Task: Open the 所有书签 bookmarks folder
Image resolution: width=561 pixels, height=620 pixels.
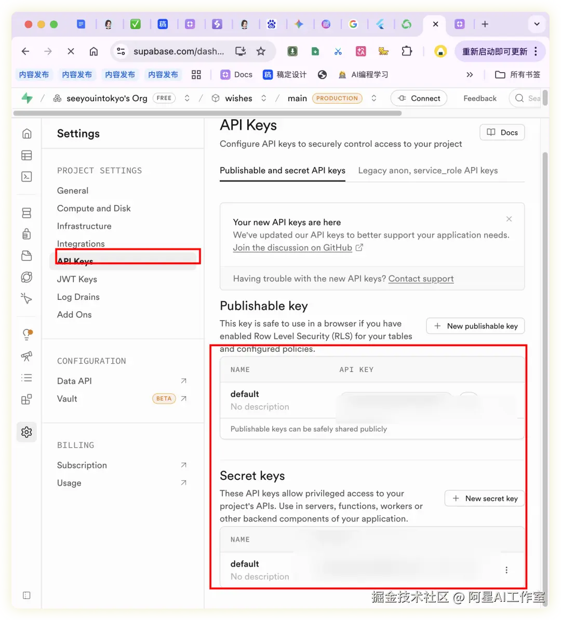Action: tap(517, 75)
